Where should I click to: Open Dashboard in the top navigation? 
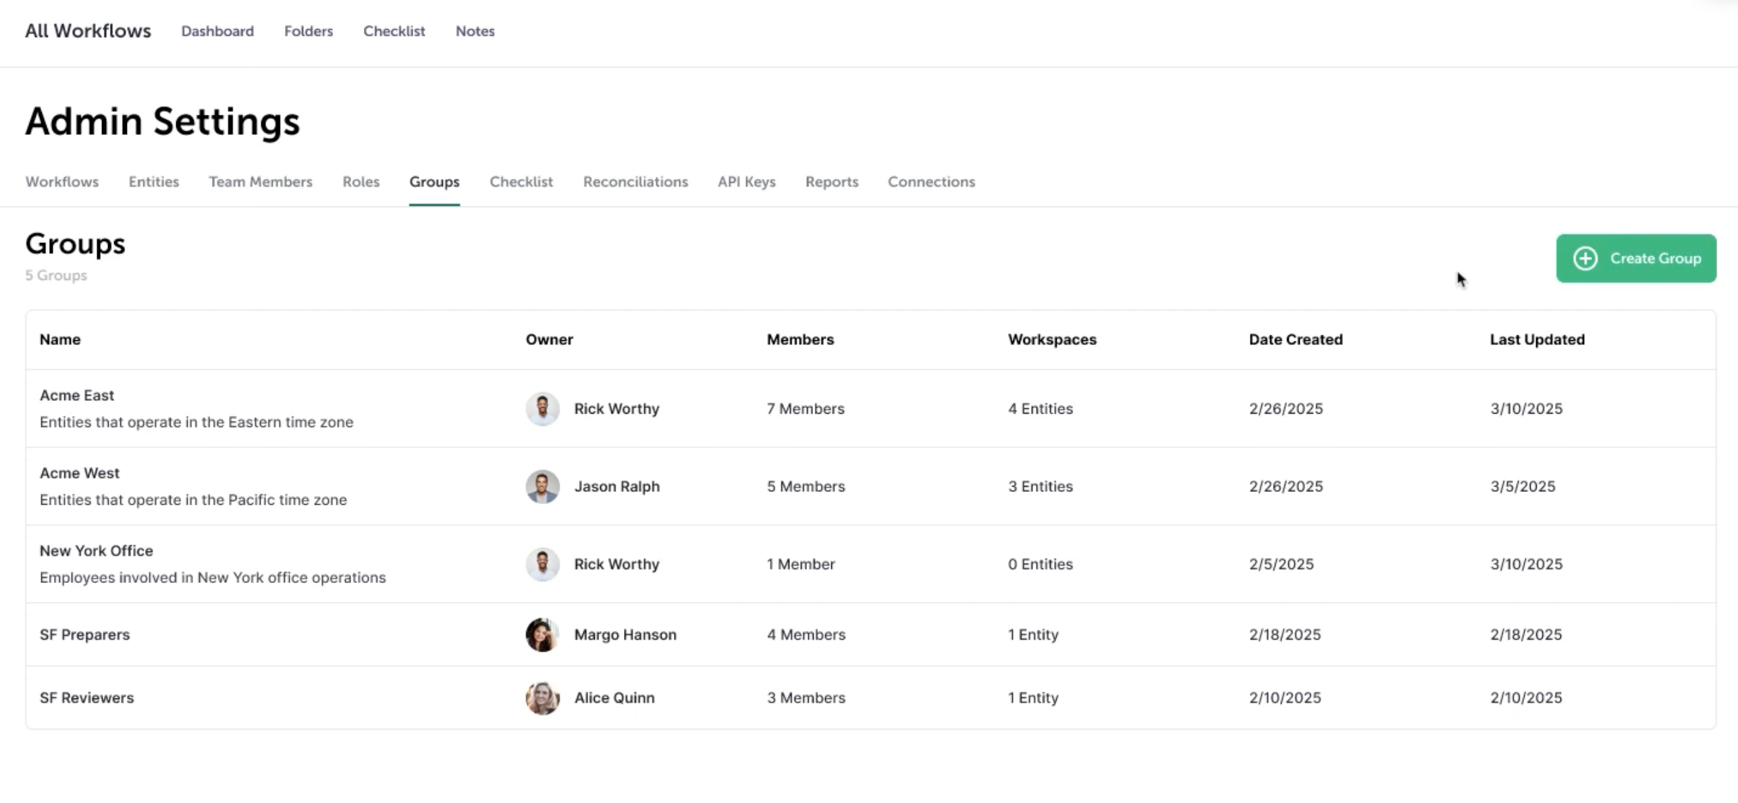(x=217, y=31)
